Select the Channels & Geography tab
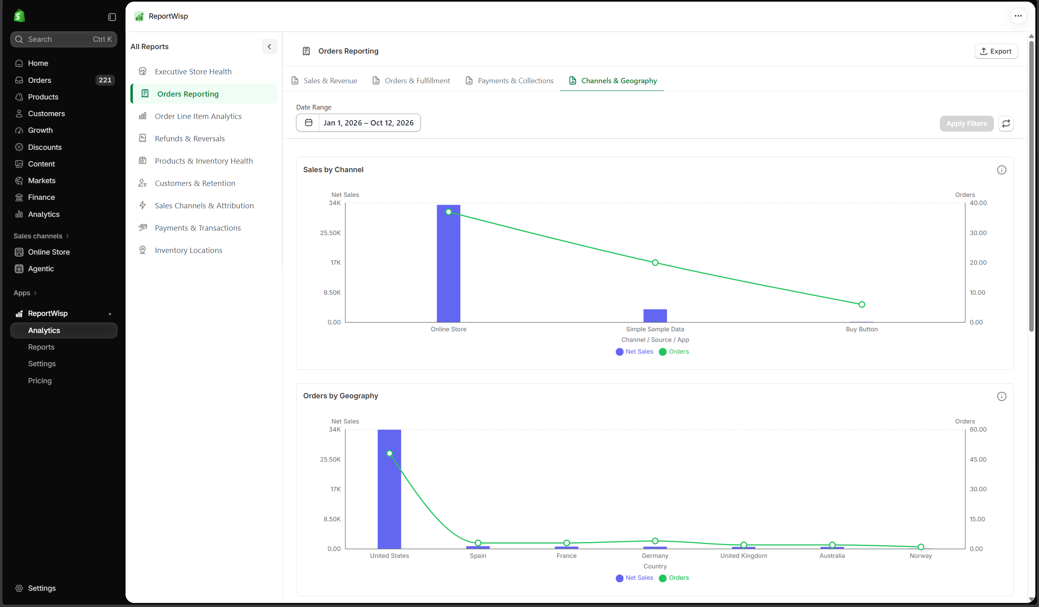1039x607 pixels. pos(612,81)
